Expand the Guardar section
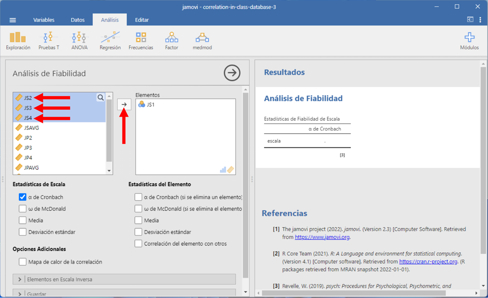488x298 pixels. [x=20, y=293]
